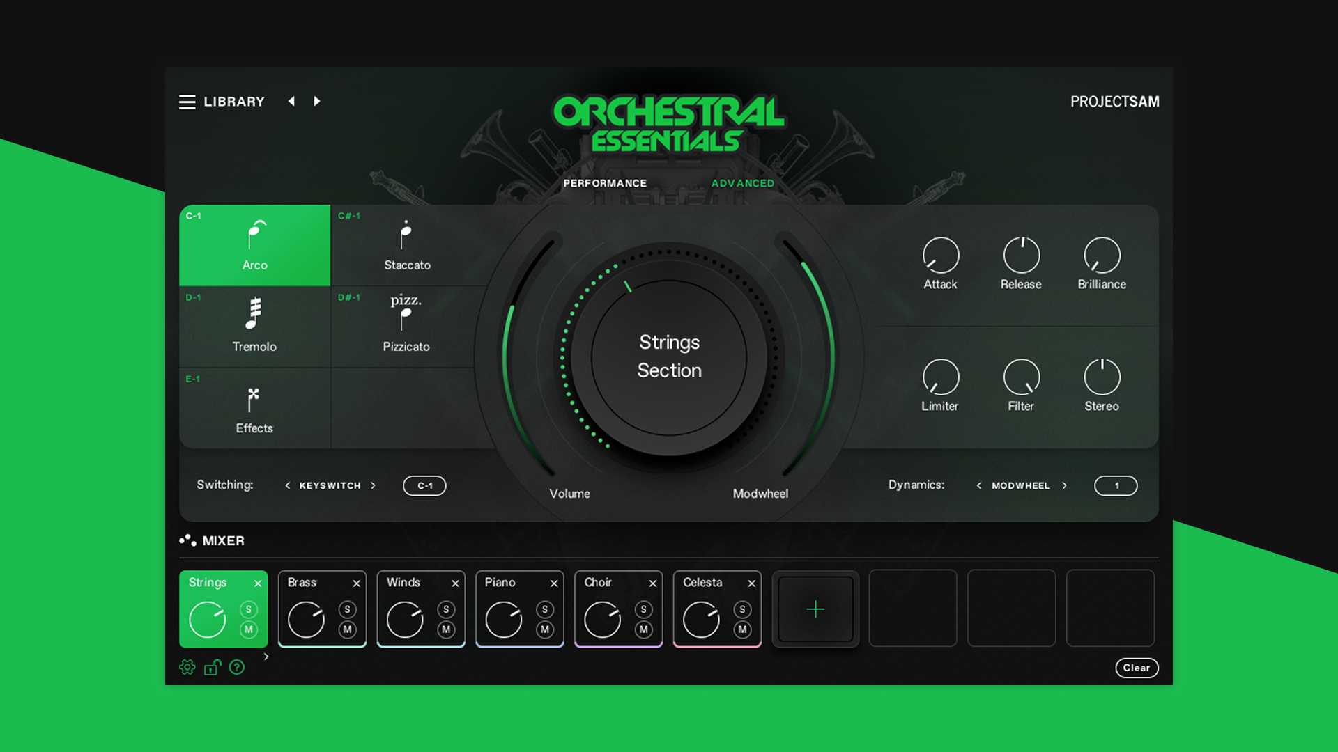Add a new instrument with plus button

(815, 609)
